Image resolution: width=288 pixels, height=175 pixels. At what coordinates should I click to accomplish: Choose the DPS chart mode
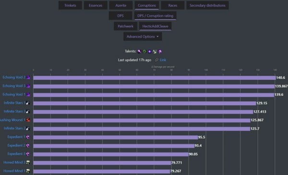tap(120, 16)
